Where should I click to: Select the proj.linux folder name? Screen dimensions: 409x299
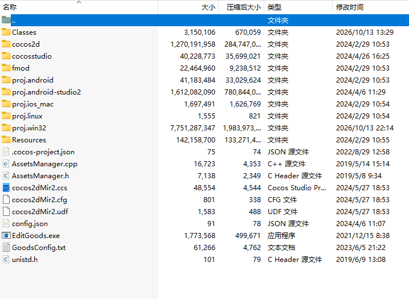coord(27,116)
